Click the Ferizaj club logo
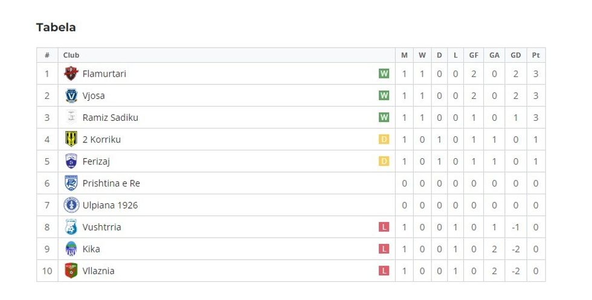This screenshot has height=300, width=592. 71,161
